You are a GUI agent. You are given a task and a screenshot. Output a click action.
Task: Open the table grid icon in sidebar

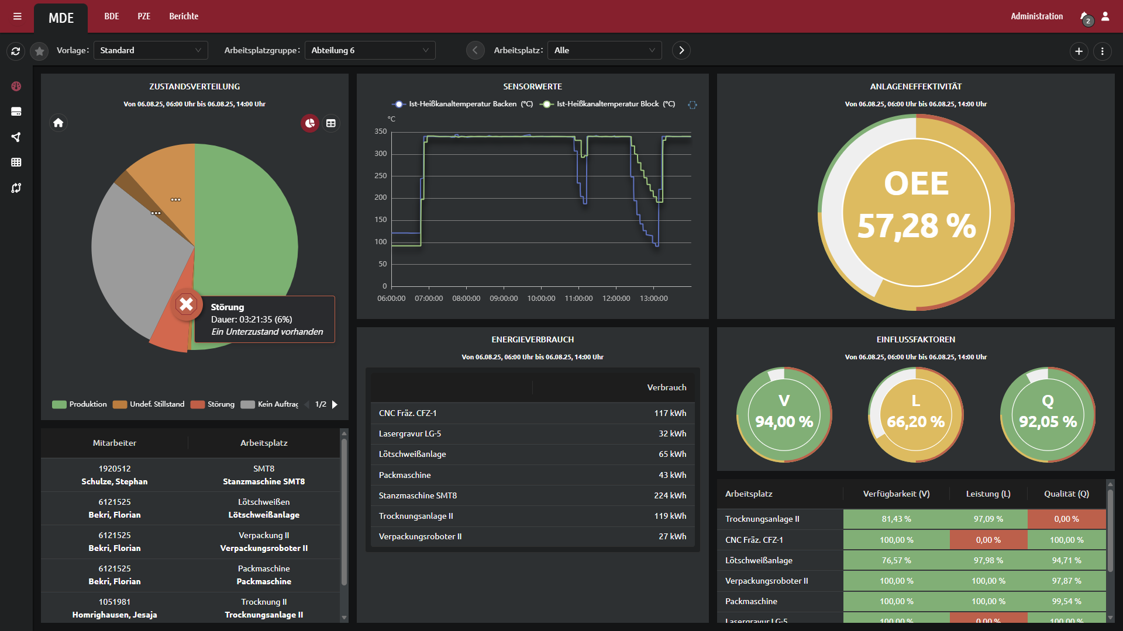[x=16, y=162]
